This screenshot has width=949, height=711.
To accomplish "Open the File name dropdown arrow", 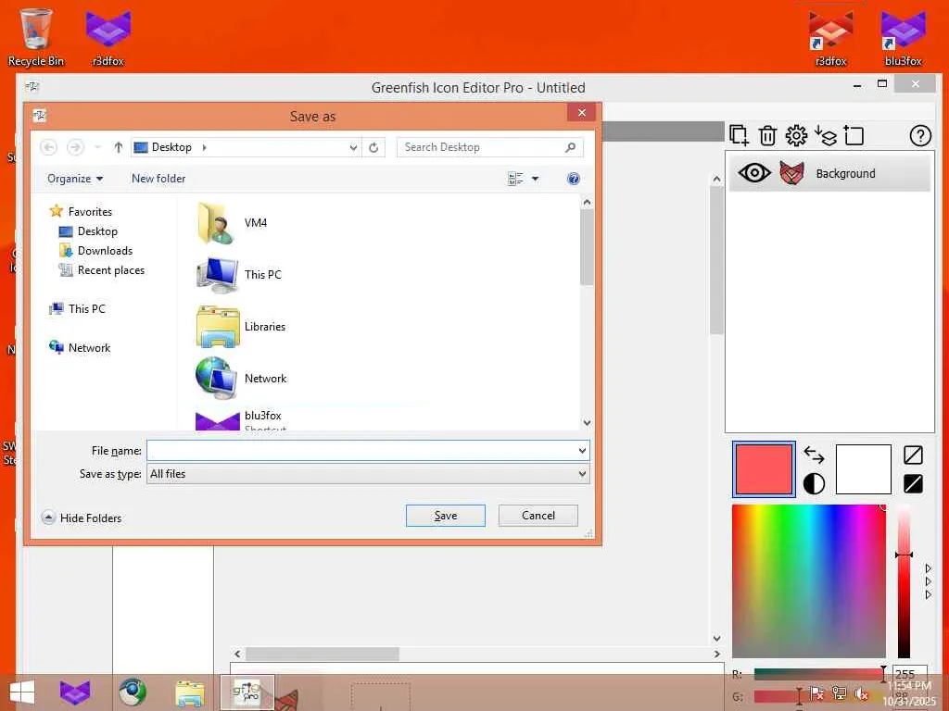I will click(582, 451).
